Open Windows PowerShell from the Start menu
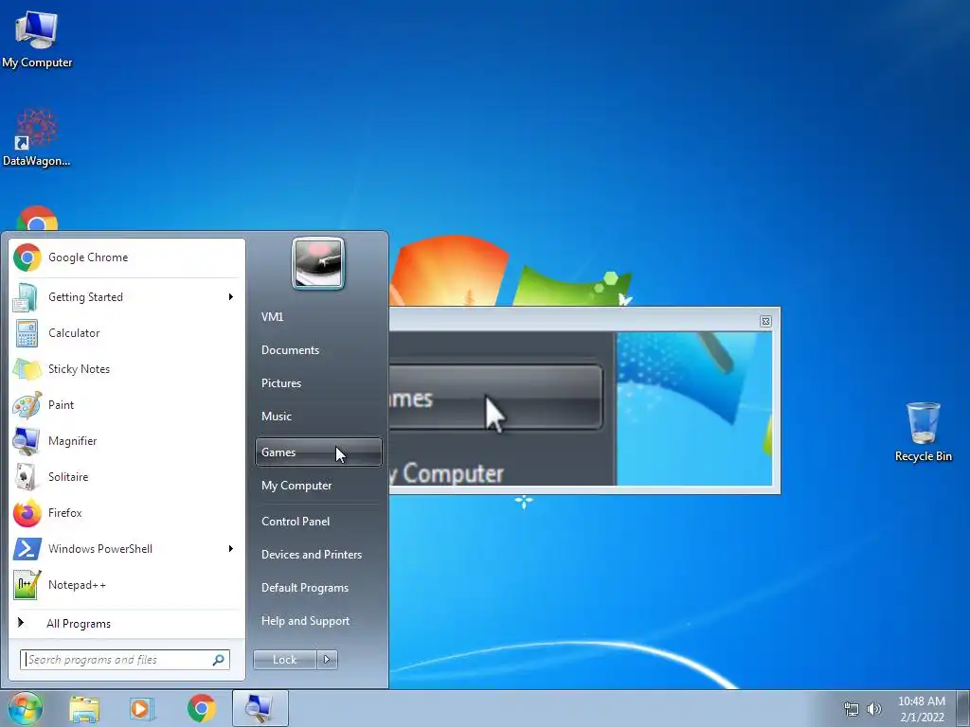Screen dimensions: 970x727 [x=127, y=548]
